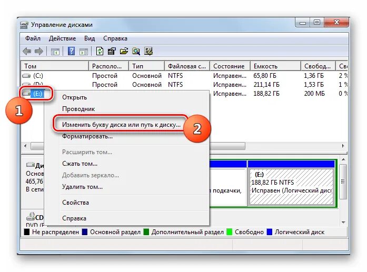367x272 pixels.
Task: Click the 1,36 ГБ free space cell
Action: point(314,76)
